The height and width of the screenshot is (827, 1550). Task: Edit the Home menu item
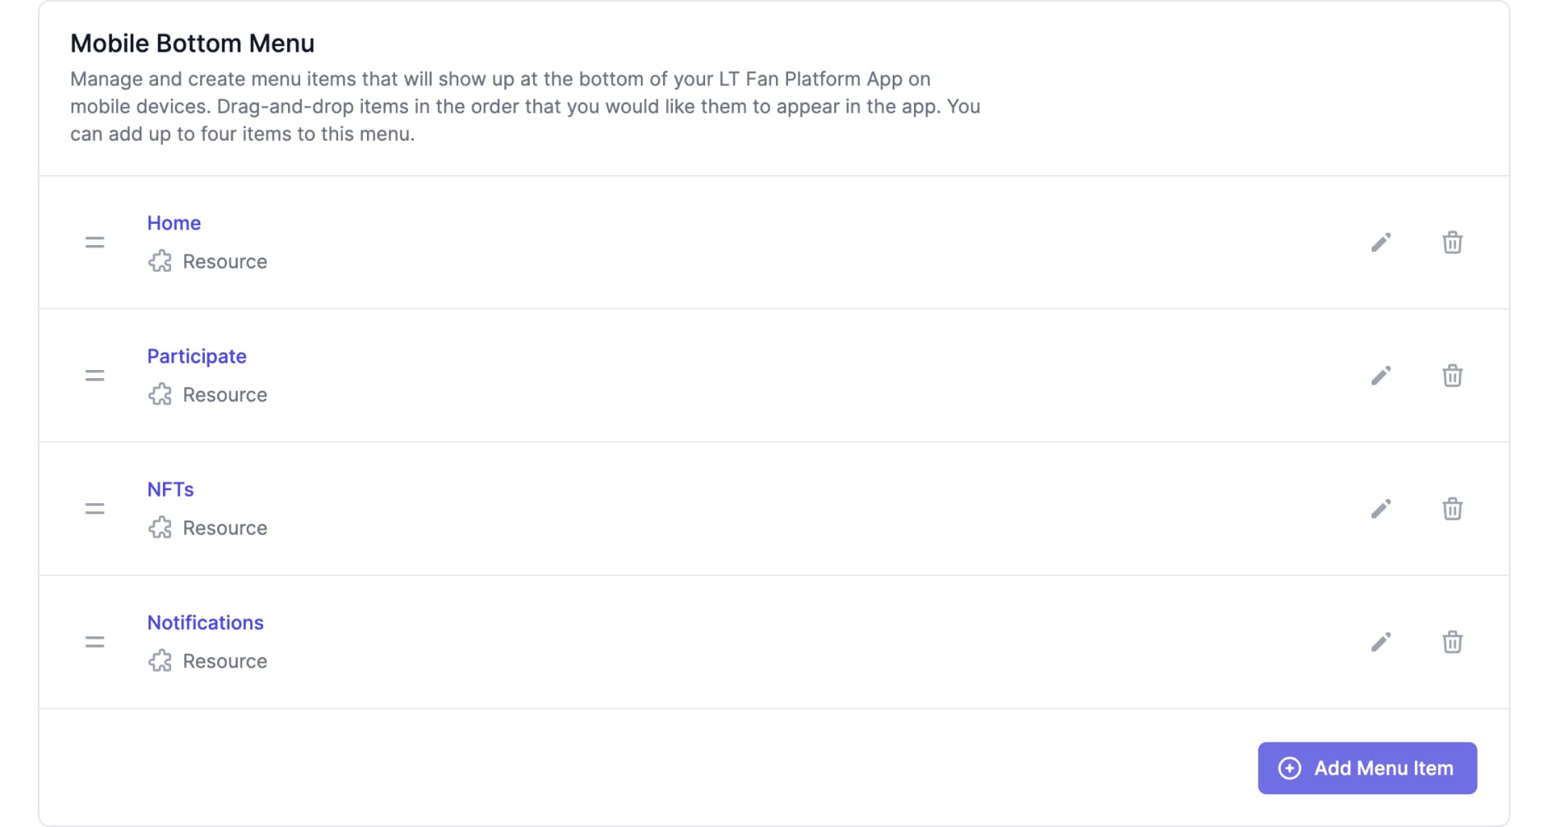pos(1381,243)
